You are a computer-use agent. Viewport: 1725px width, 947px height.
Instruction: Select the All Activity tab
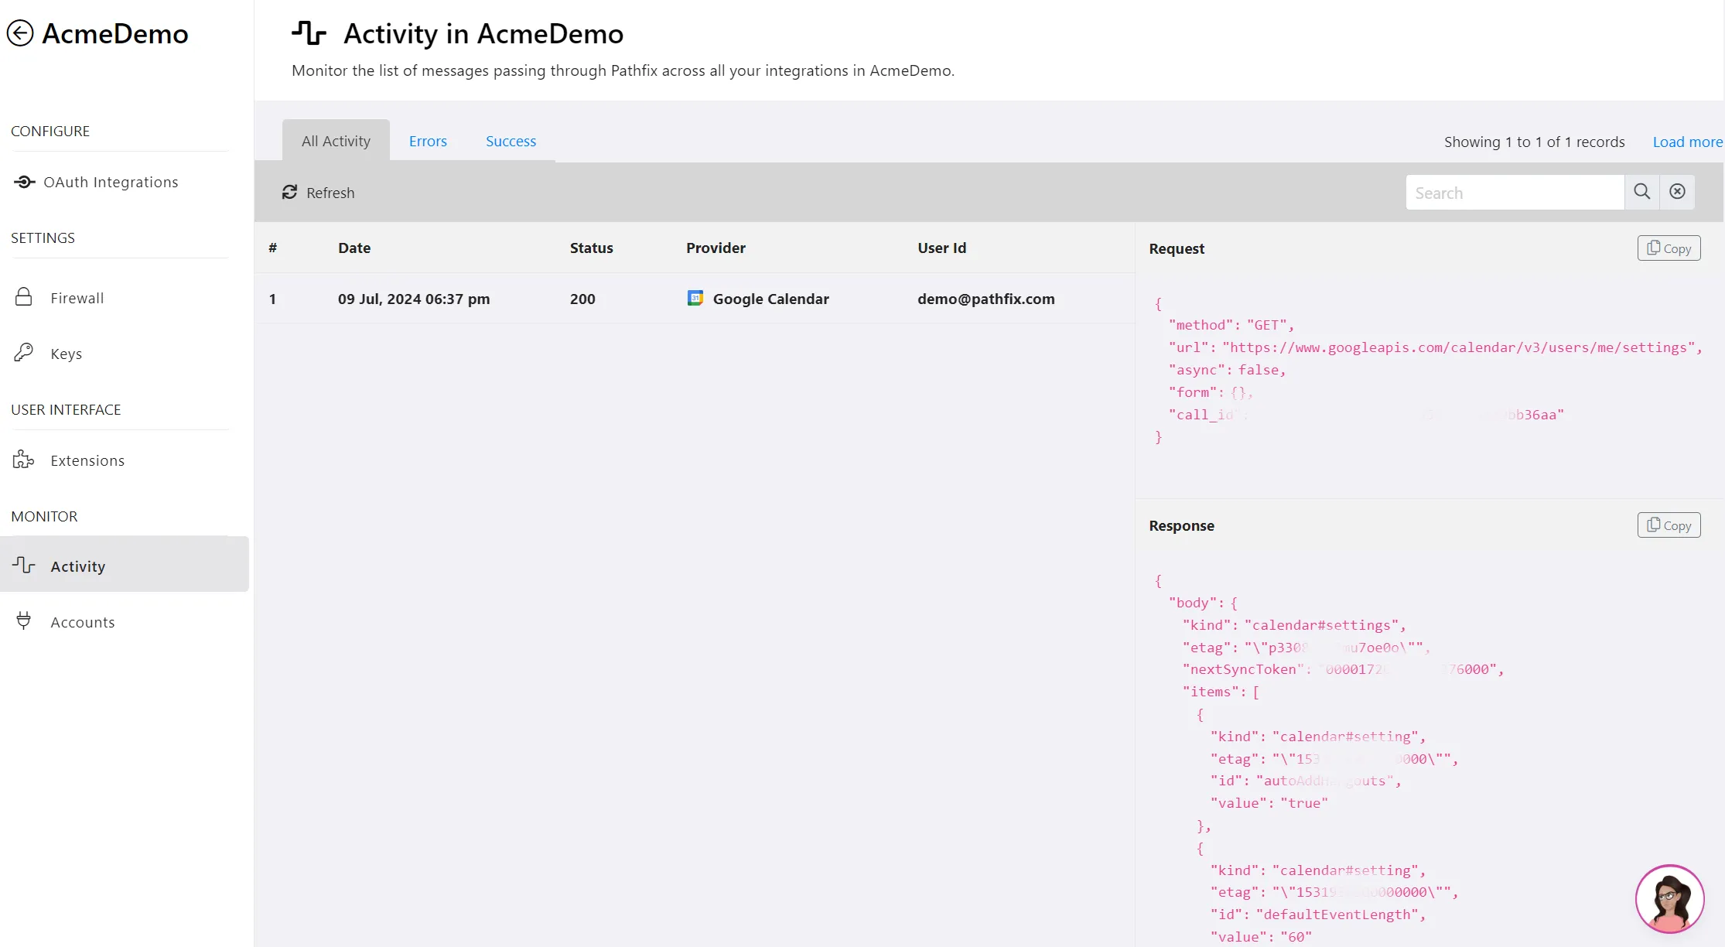(x=336, y=141)
